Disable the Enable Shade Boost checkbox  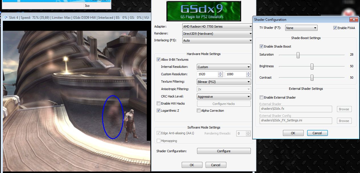[261, 46]
